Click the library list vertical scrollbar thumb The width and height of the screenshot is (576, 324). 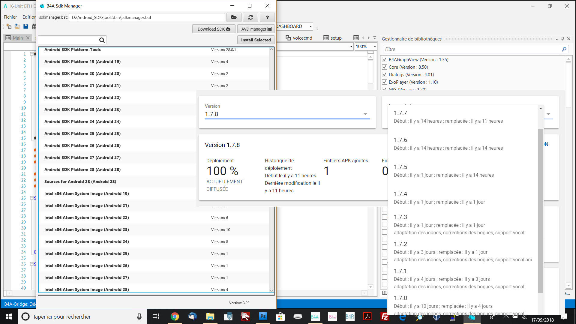tap(568, 85)
